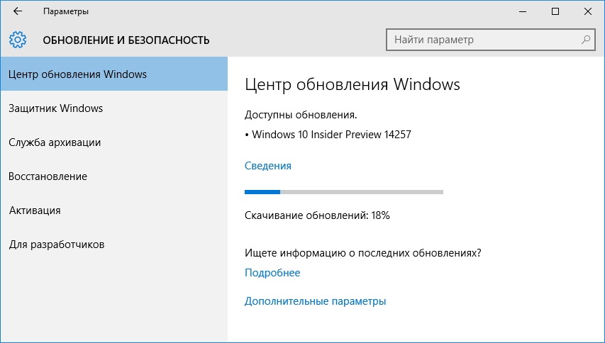The height and width of the screenshot is (343, 605).
Task: Click the Сведения link
Action: click(268, 166)
